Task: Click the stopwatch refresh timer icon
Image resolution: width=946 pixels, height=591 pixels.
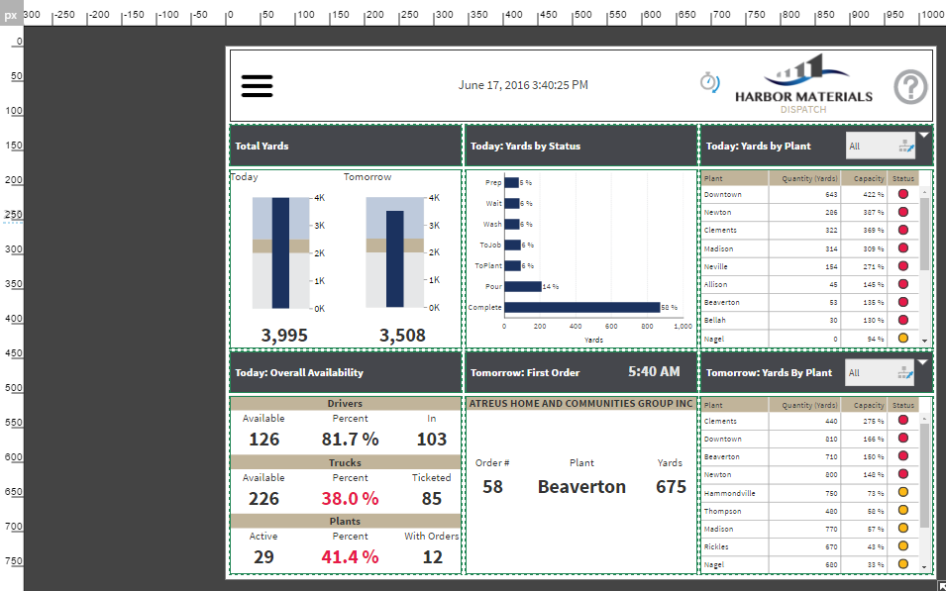Action: pos(709,82)
